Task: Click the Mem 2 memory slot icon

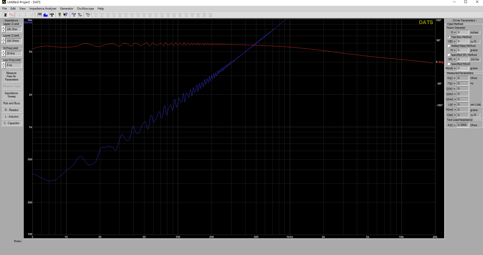Action: click(102, 15)
